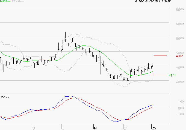The height and width of the screenshot is (130, 186).
Task: Click the red resistance level marker line
Action: pos(160,56)
